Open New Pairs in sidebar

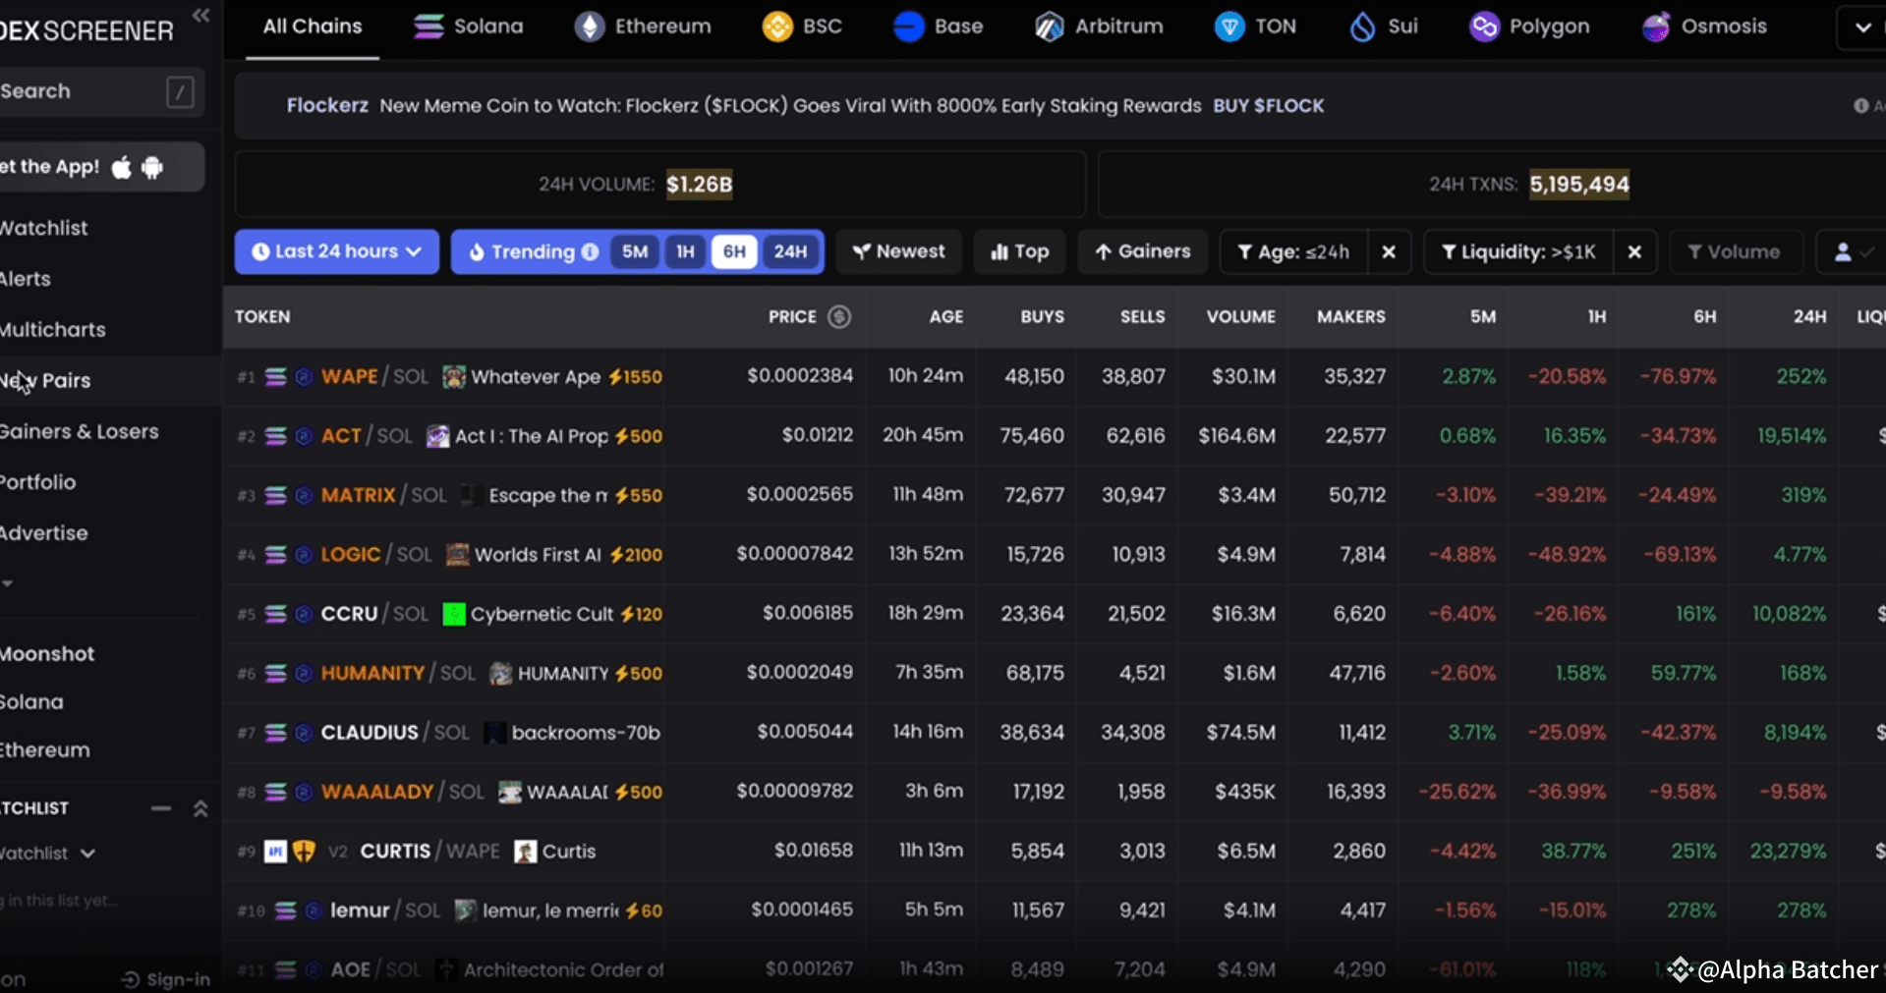[x=46, y=381]
